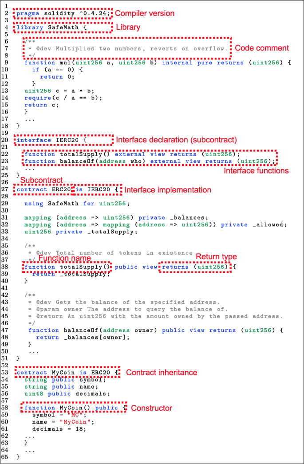Screen dimensions: 304x464
Task: Select the nested mapping line ending "_allowed;"
Action: (156, 224)
